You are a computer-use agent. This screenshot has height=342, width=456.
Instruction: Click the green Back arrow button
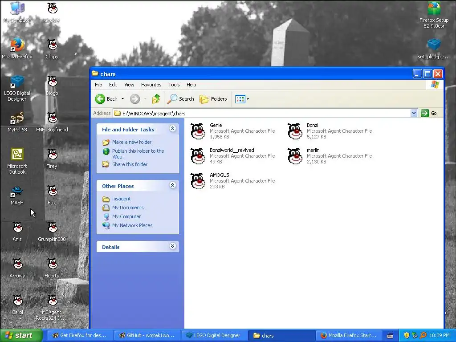coord(100,99)
